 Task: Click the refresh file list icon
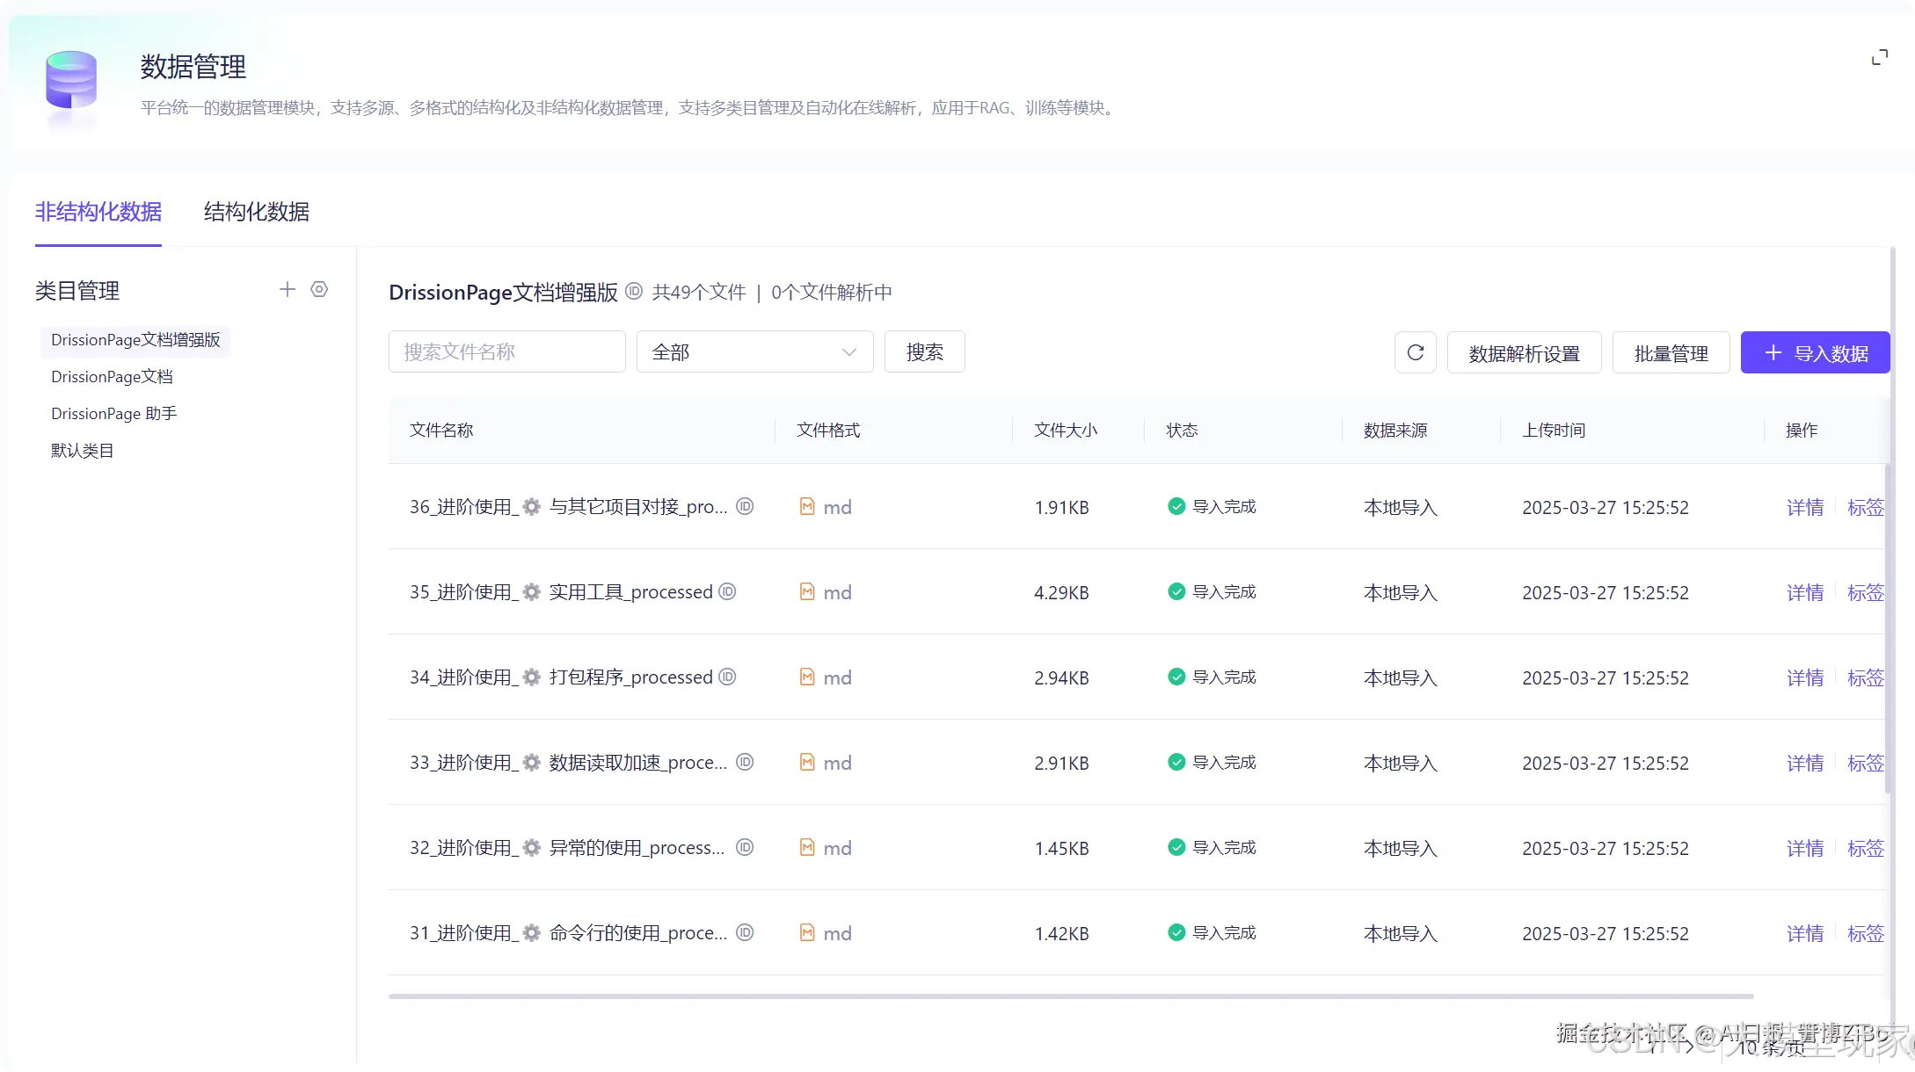[1415, 352]
